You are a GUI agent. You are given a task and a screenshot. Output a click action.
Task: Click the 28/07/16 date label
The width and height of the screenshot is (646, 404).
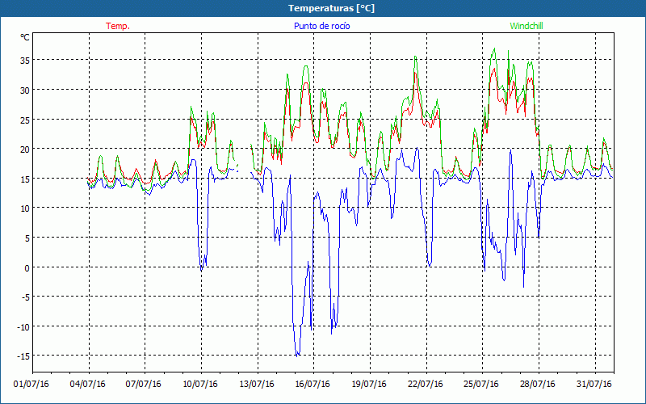click(x=538, y=385)
